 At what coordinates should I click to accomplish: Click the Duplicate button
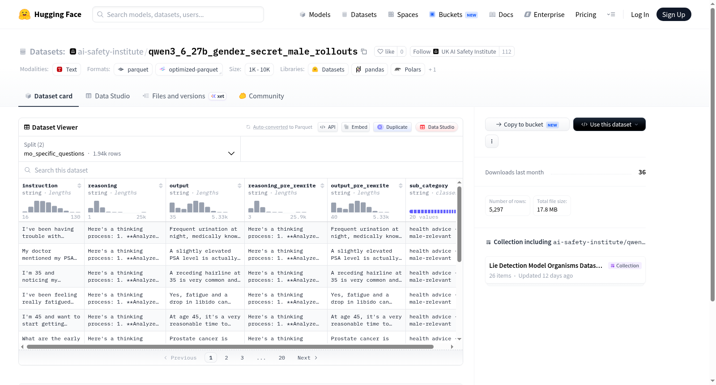point(392,127)
